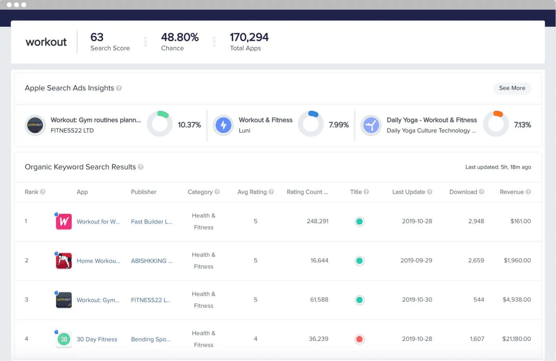Click the Workout: Gym app icon in row 3
Image resolution: width=556 pixels, height=361 pixels.
coord(64,300)
